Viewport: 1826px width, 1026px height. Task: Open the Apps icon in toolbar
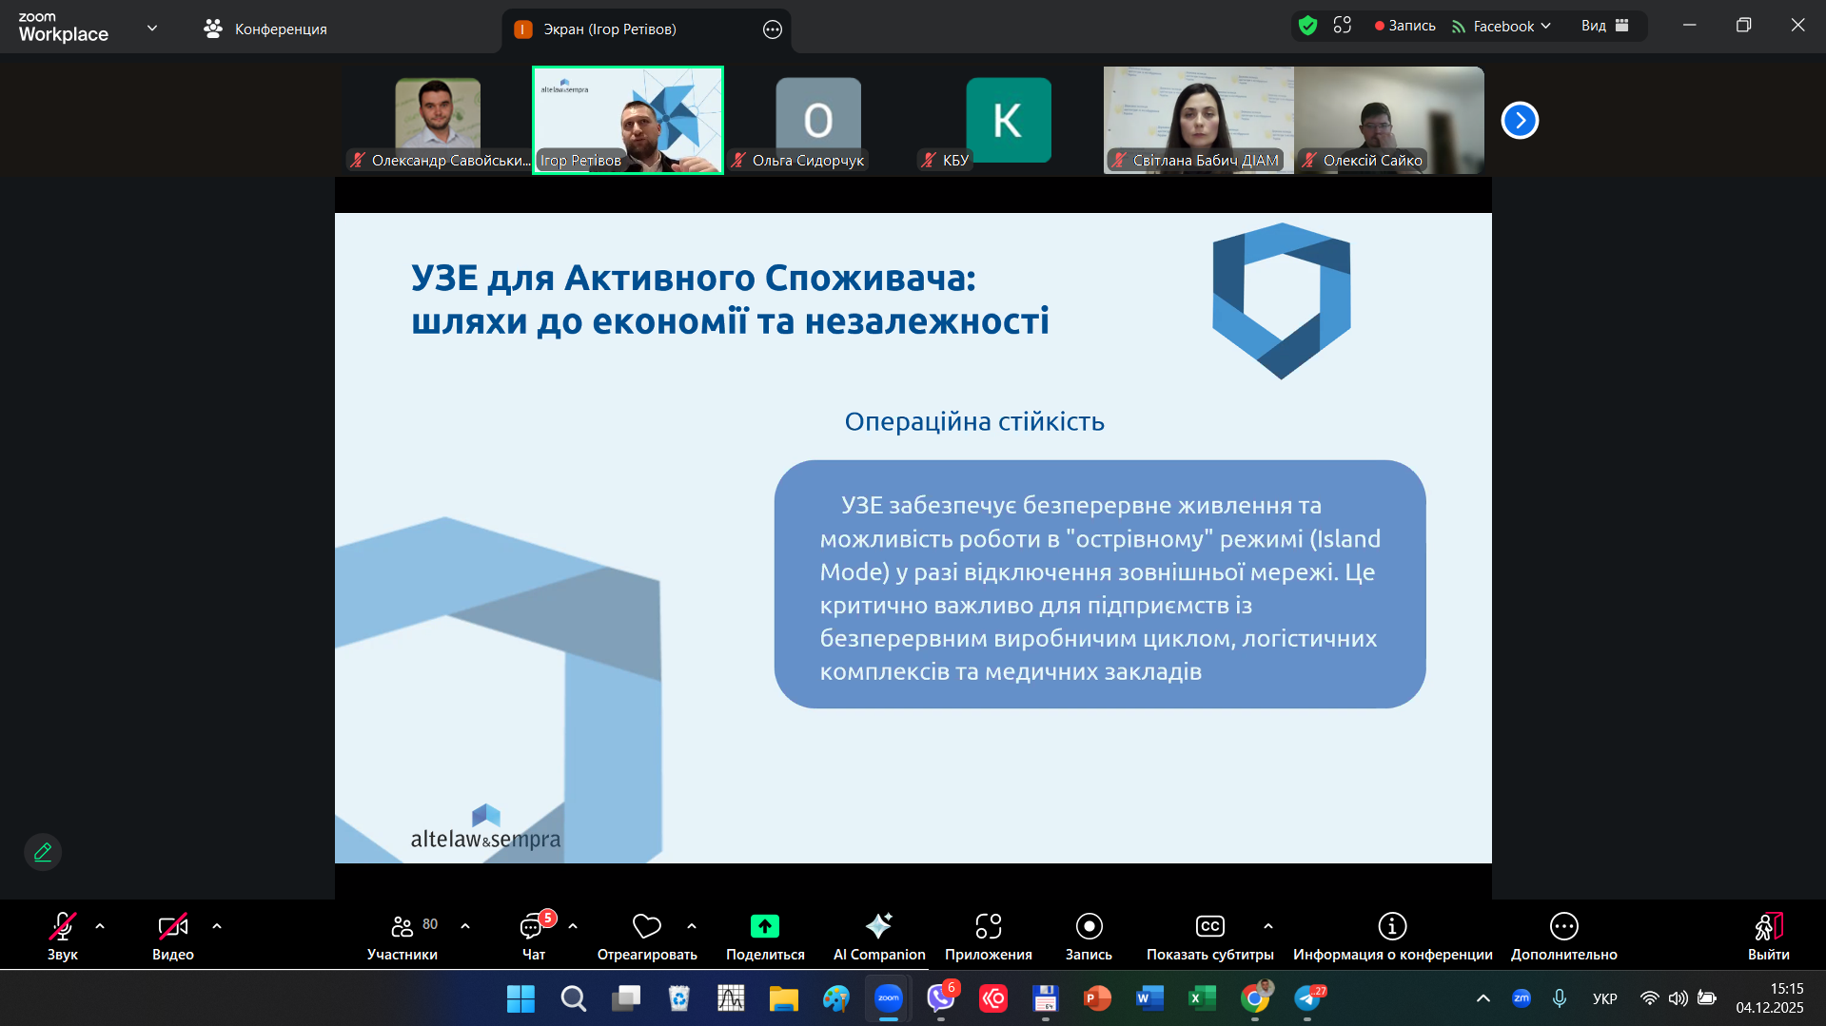pyautogui.click(x=988, y=926)
